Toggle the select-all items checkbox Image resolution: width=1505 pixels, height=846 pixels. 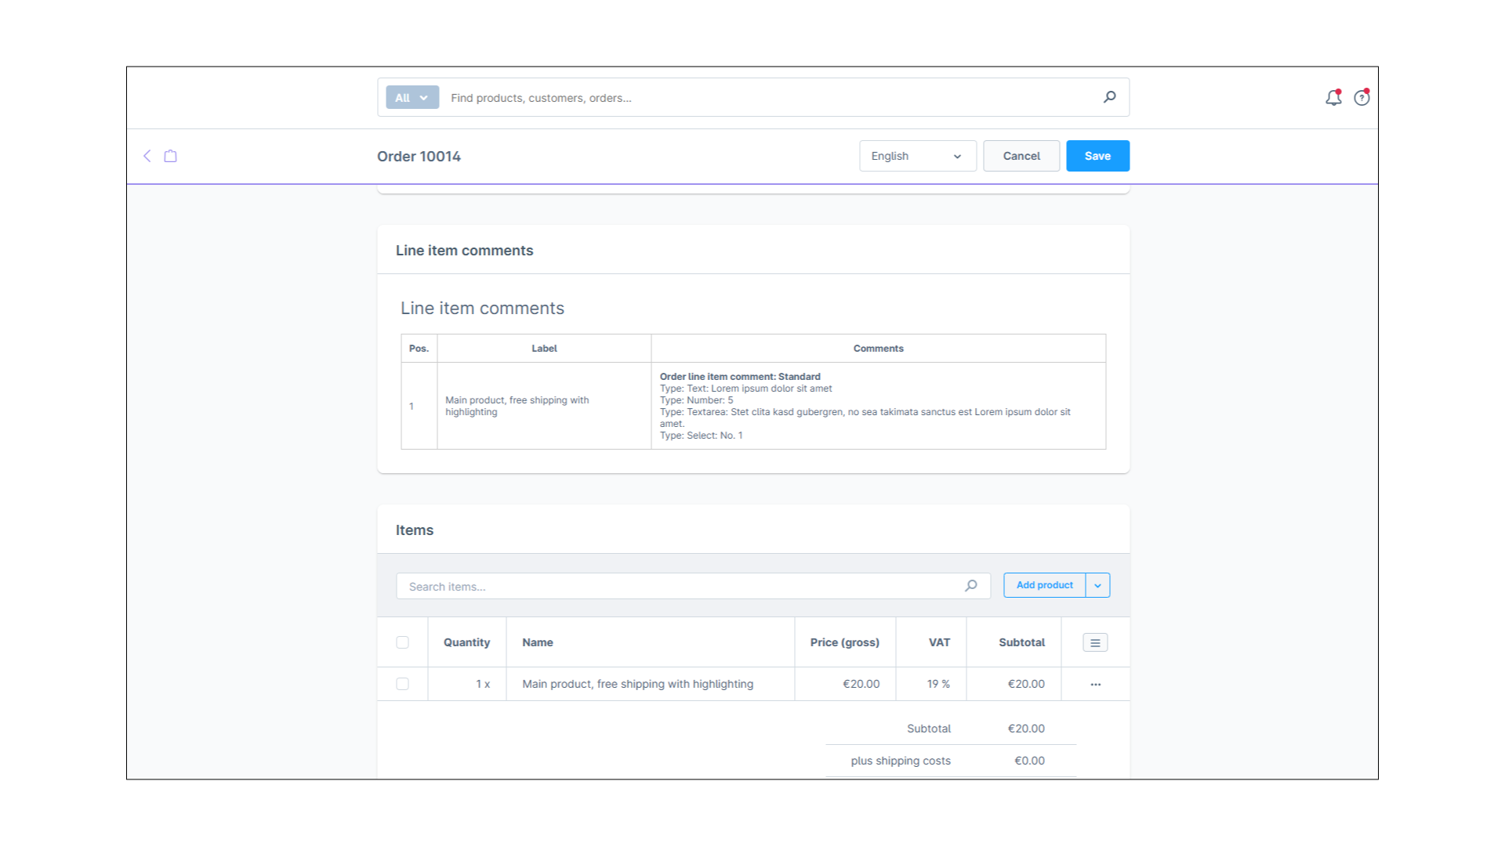[402, 642]
